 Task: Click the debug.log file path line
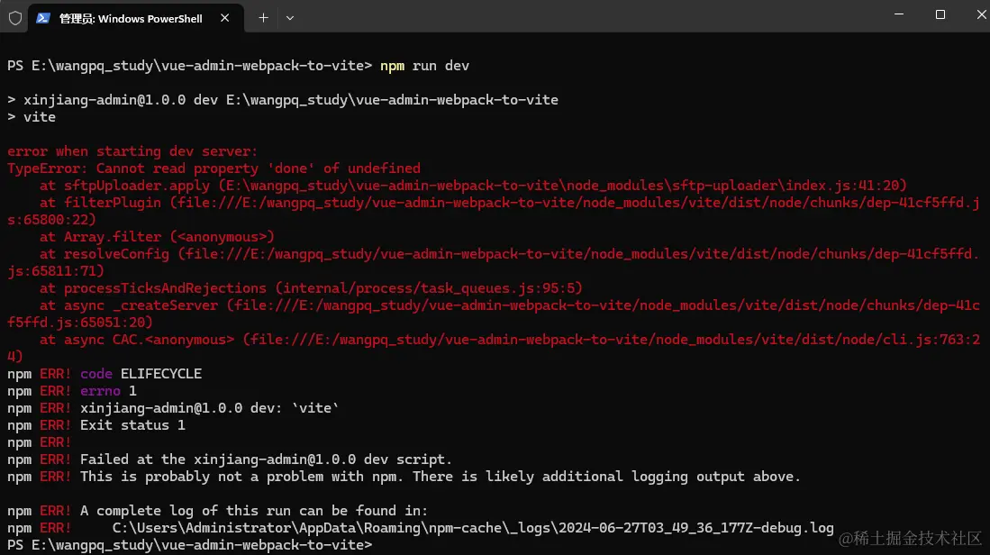click(421, 528)
